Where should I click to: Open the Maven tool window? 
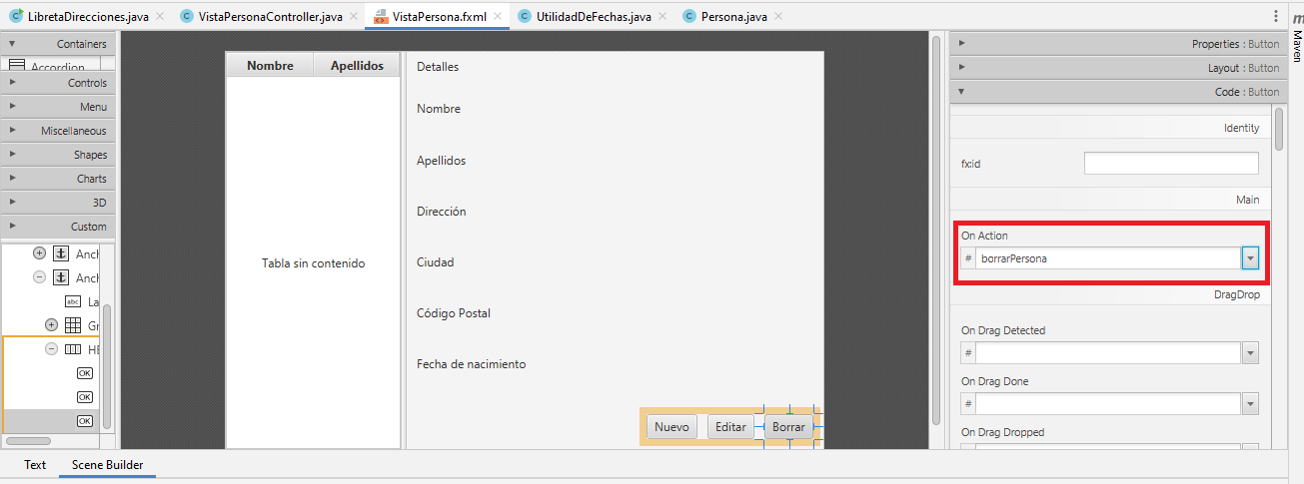tap(1297, 37)
